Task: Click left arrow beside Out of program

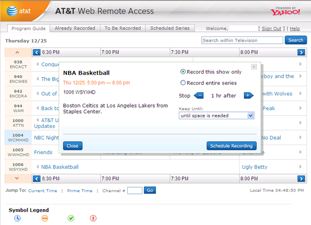Action: click(37, 94)
